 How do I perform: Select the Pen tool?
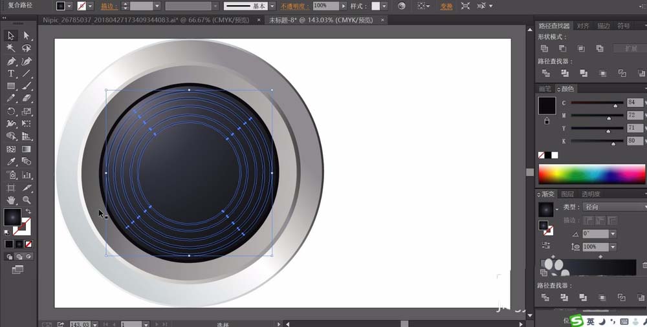(11, 61)
